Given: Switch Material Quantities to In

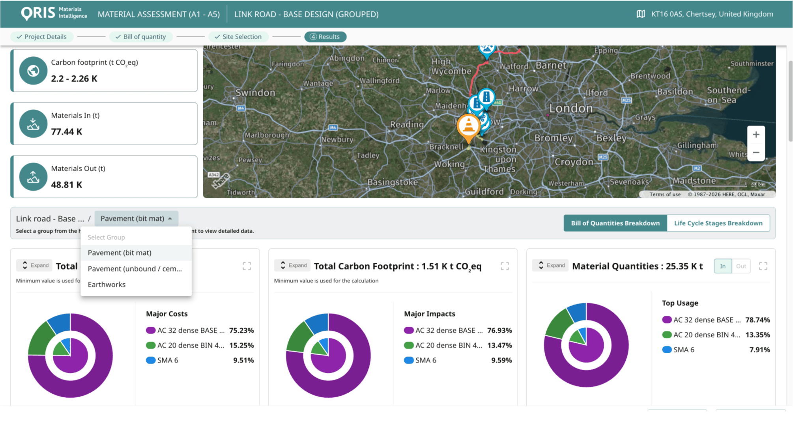Looking at the screenshot, I should click(x=723, y=266).
